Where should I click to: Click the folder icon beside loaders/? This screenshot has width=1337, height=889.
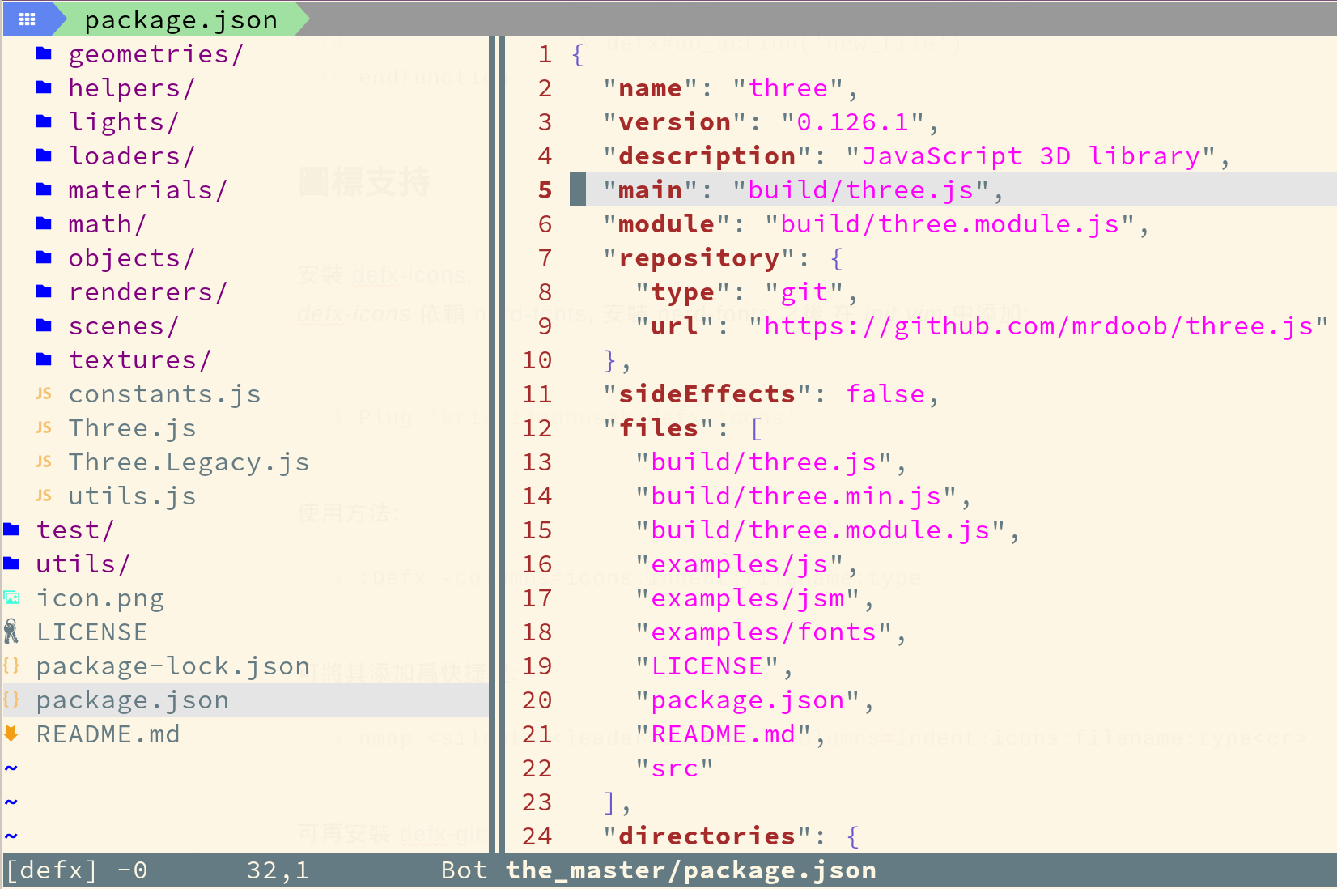point(44,155)
